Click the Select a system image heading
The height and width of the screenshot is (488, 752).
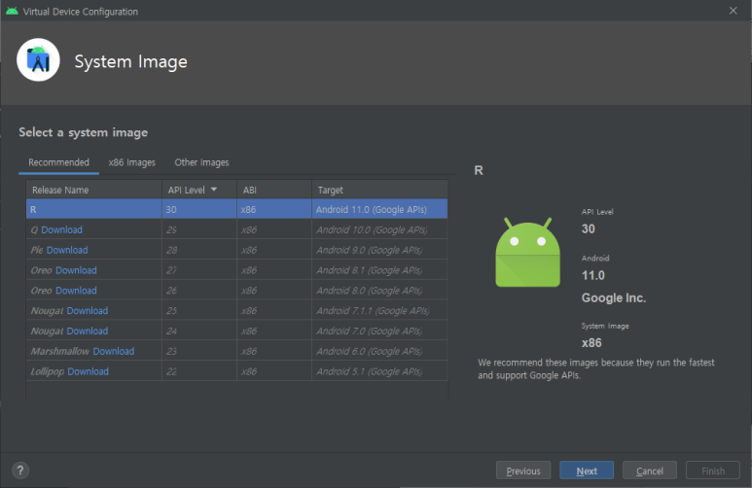tap(83, 133)
